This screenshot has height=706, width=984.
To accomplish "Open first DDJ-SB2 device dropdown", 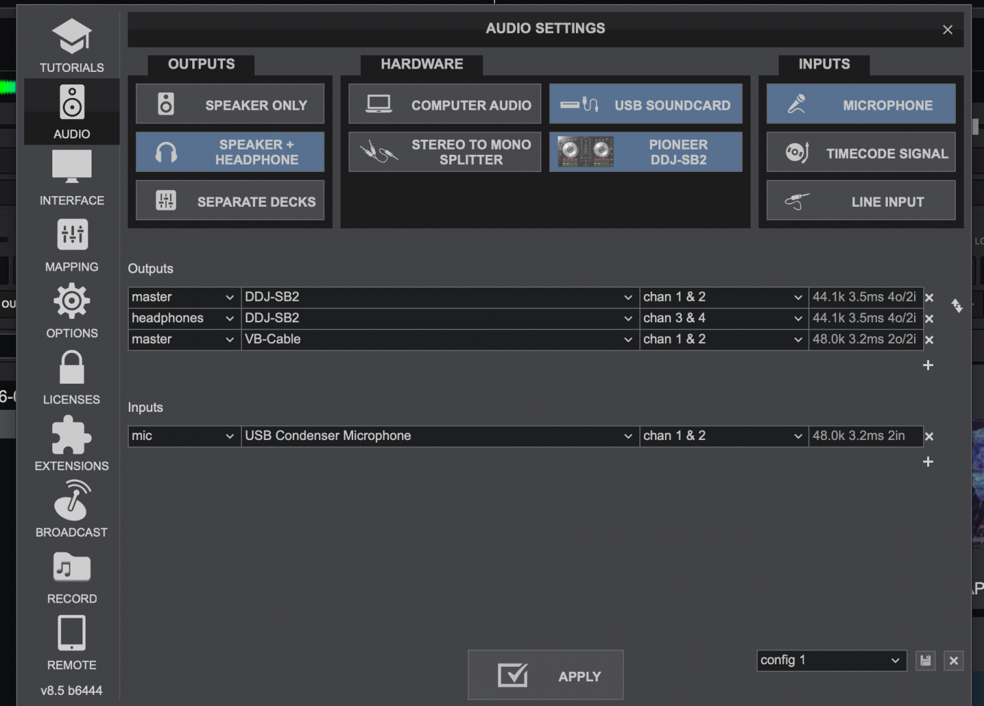I will click(x=440, y=297).
